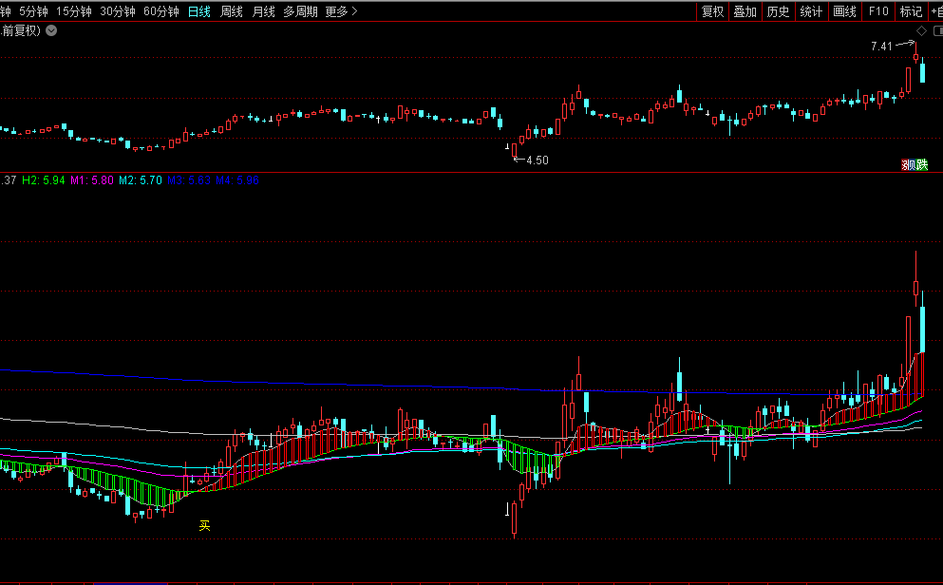Open the 历史 history view
This screenshot has width=943, height=585.
click(x=778, y=11)
